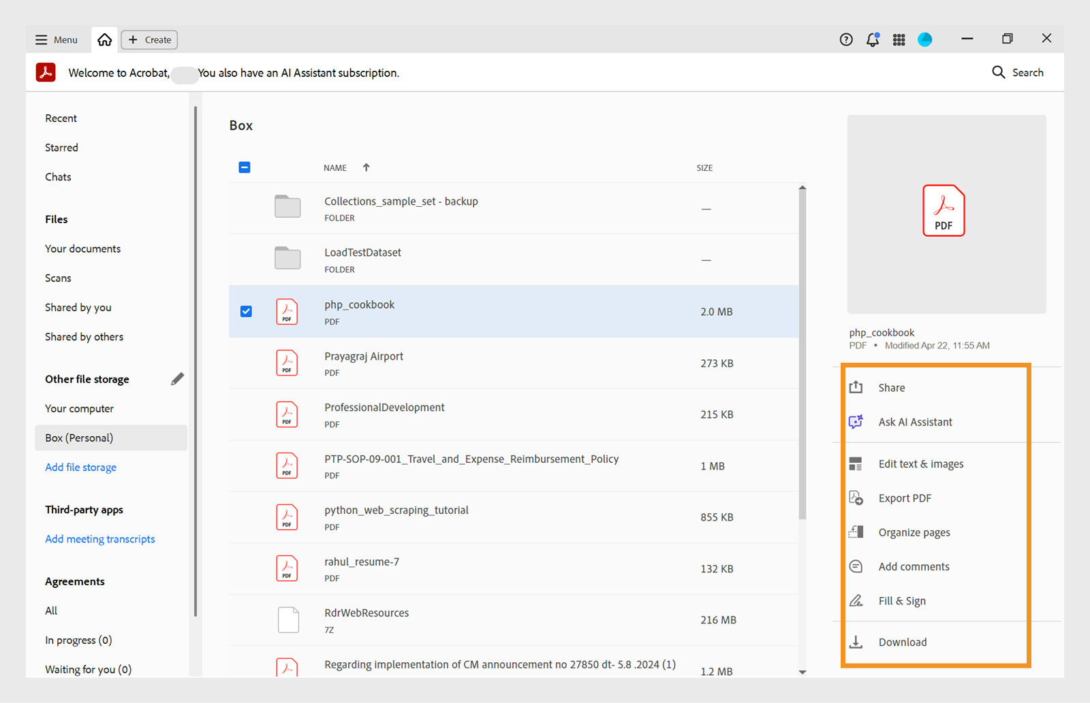Open the Export PDF tool
This screenshot has height=703, width=1090.
click(905, 497)
